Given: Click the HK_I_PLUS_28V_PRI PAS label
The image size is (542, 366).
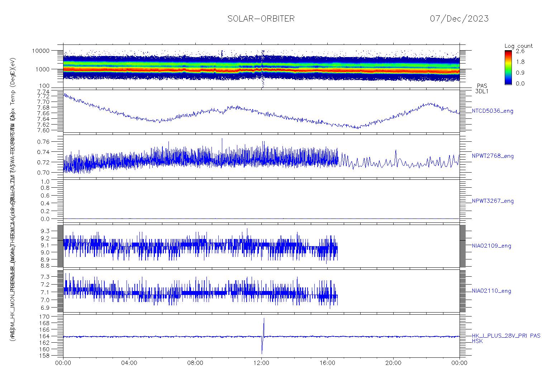Looking at the screenshot, I should [506, 336].
